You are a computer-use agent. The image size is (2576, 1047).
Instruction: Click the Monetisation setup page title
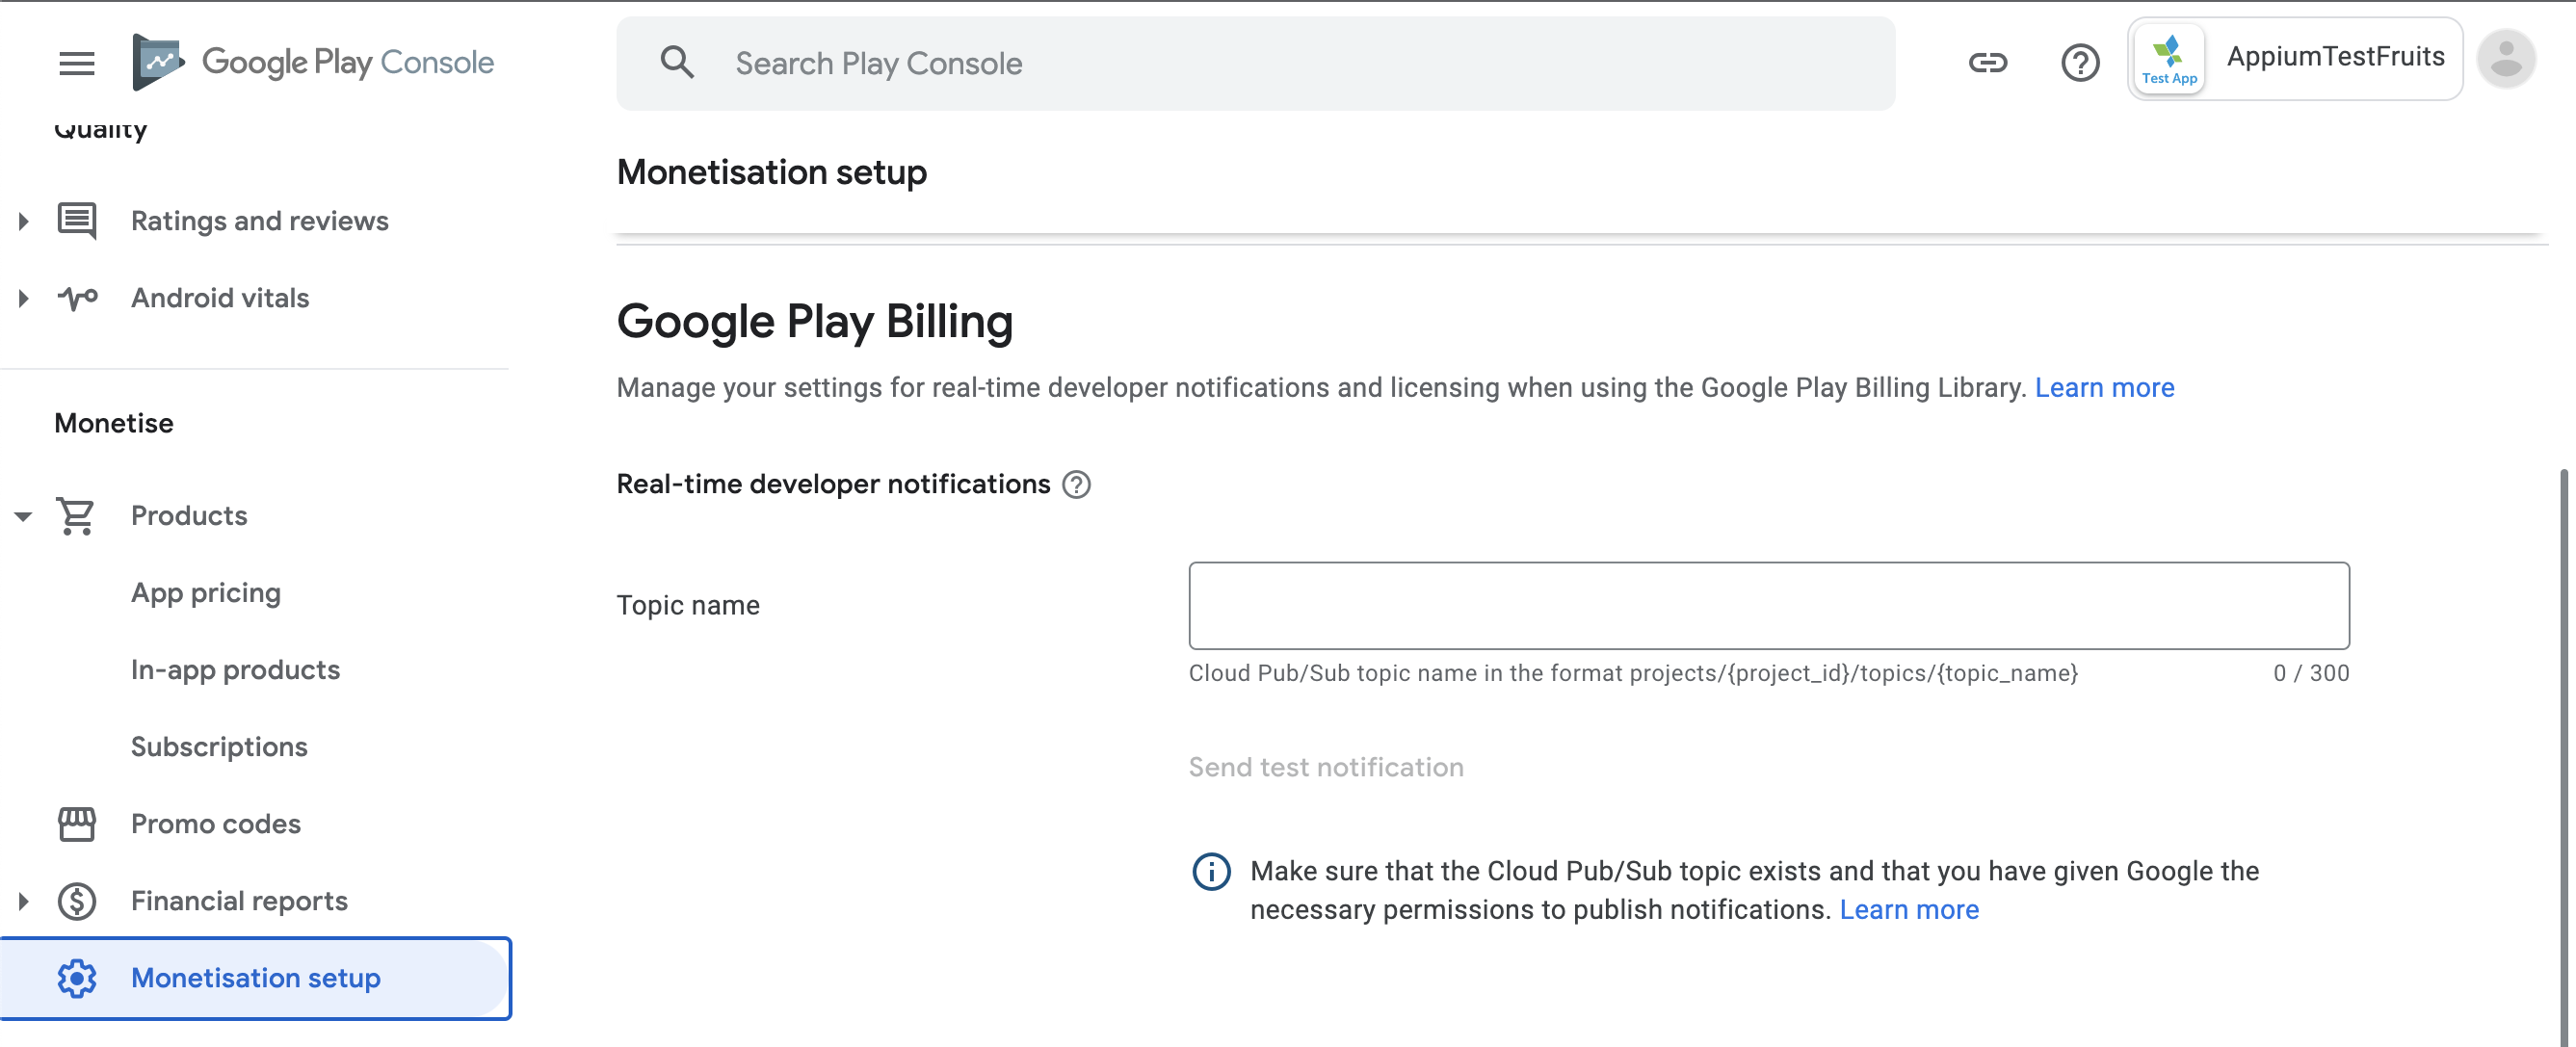(x=771, y=172)
